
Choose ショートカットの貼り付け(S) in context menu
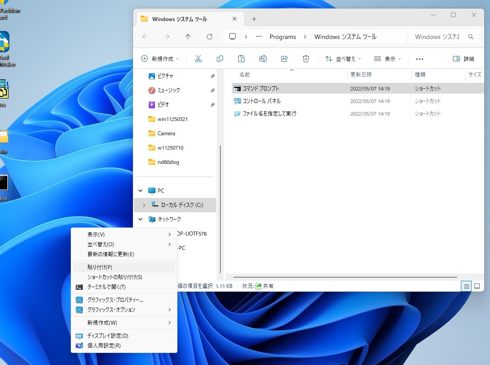tap(124, 277)
